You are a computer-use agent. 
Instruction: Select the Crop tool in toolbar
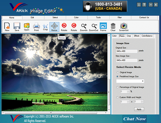(45, 27)
